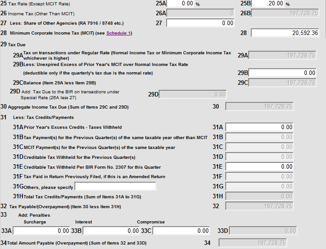Focus item 27 Share of Other Agencies field
This screenshot has width=326, height=249.
click(x=200, y=23)
